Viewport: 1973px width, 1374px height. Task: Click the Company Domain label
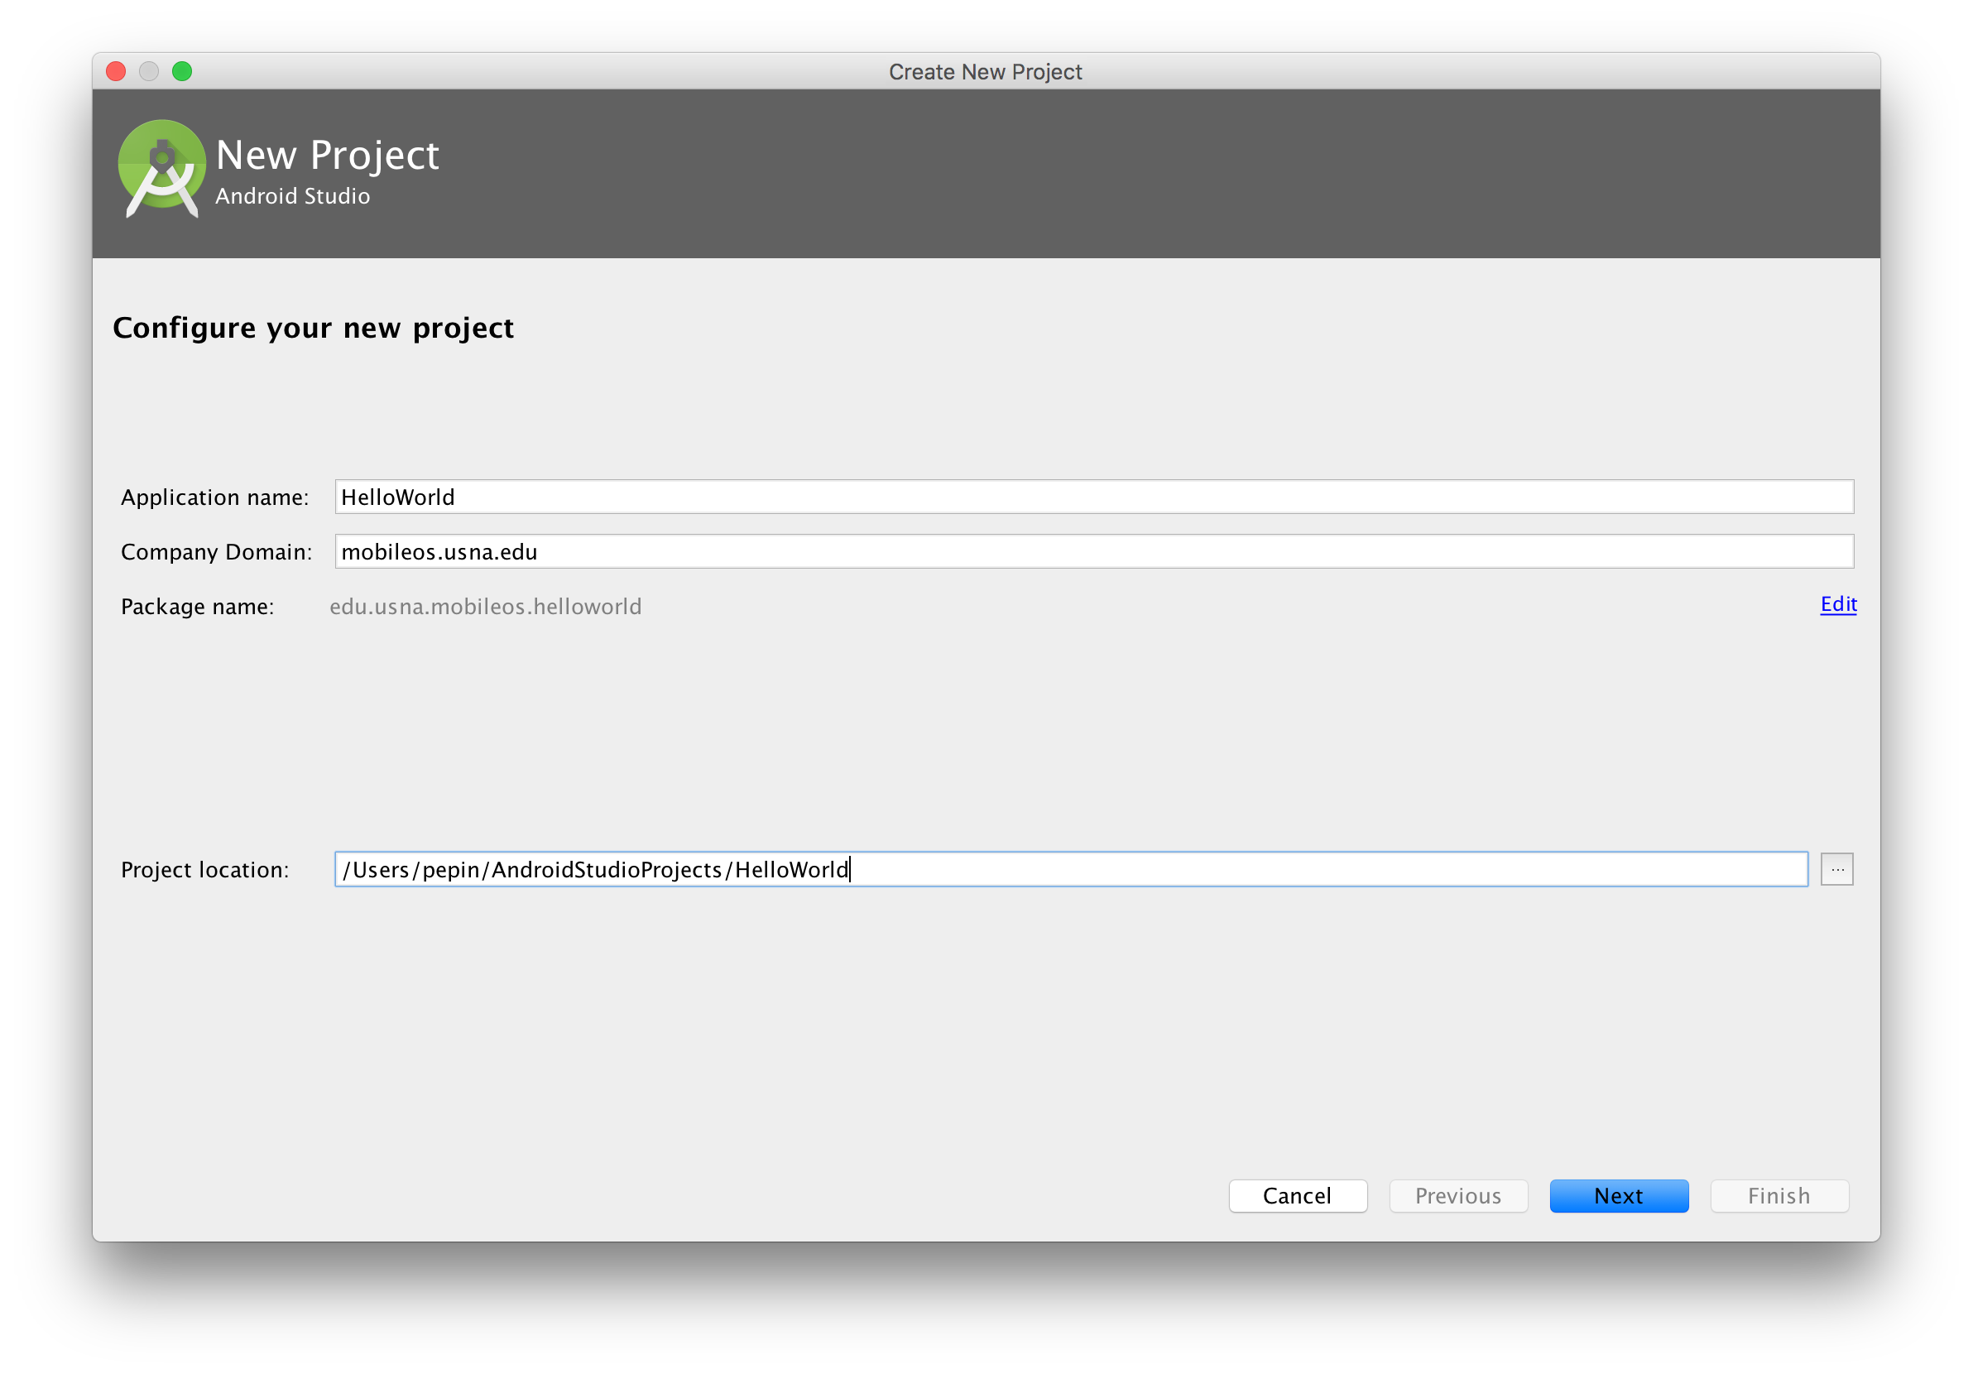pos(217,551)
